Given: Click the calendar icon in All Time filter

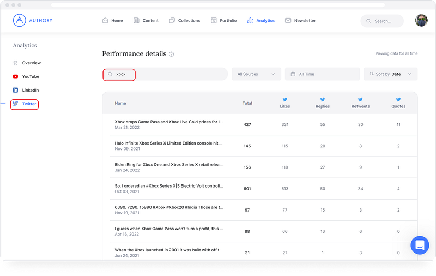Looking at the screenshot, I should pyautogui.click(x=293, y=74).
